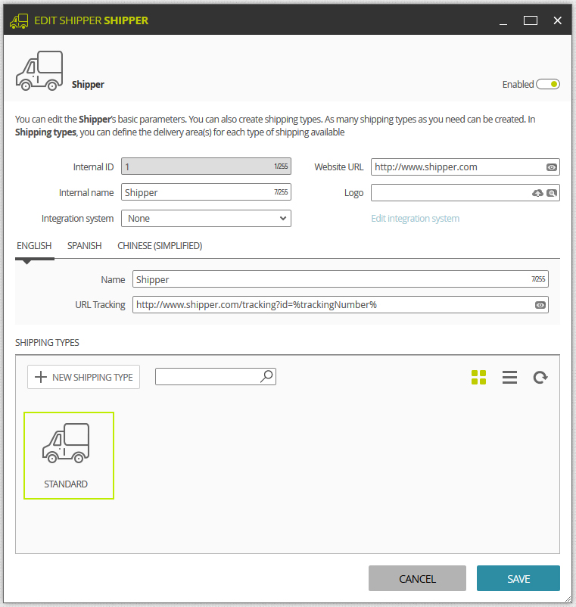This screenshot has height=607, width=576.
Task: Switch to grid view of shipping types
Action: coord(479,378)
